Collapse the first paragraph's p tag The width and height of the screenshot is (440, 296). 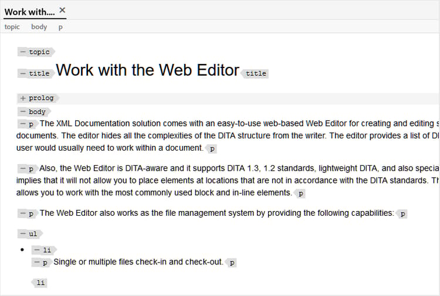point(23,124)
